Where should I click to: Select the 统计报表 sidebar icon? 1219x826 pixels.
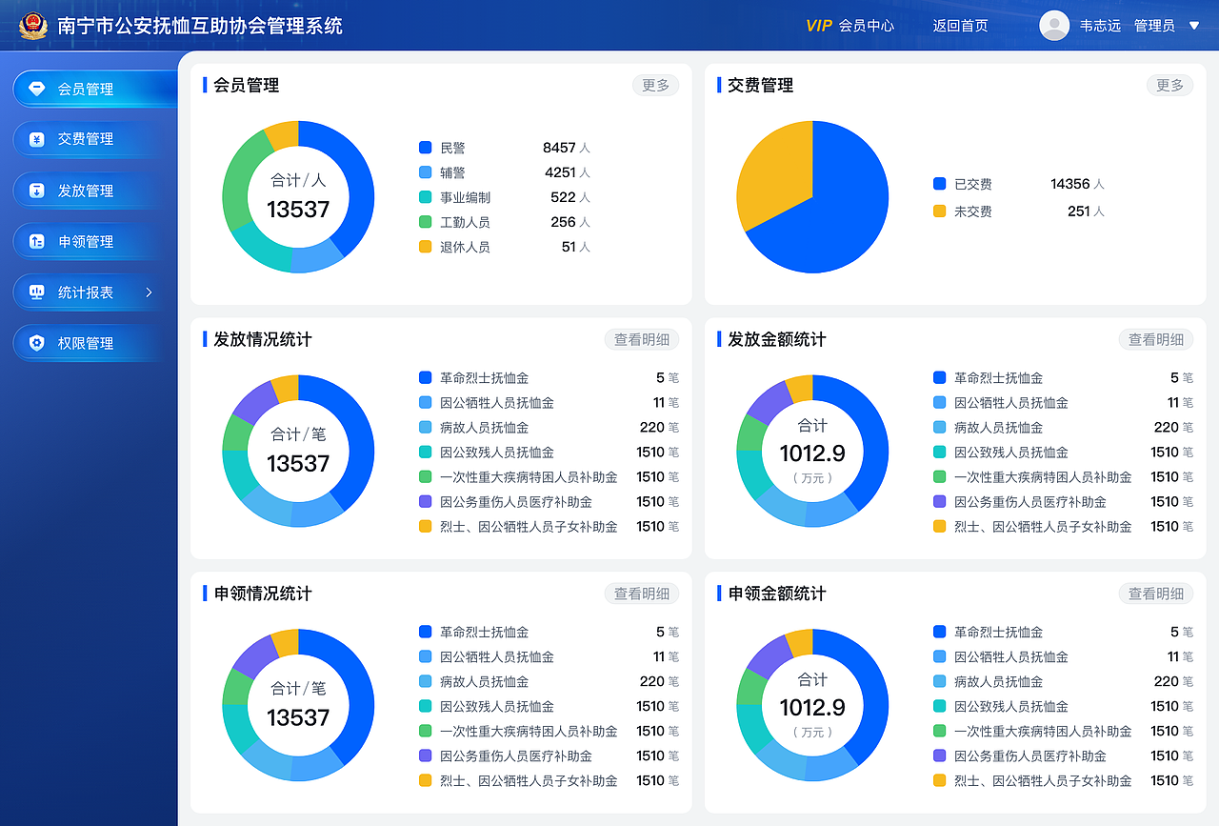(38, 292)
